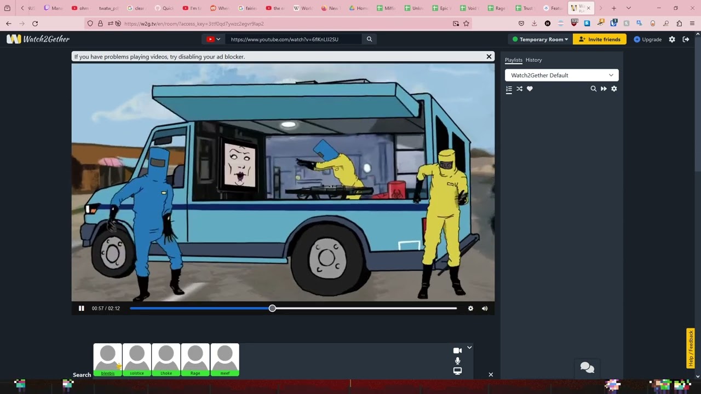Image resolution: width=701 pixels, height=394 pixels.
Task: Switch to the fairies Google tab
Action: (x=248, y=8)
